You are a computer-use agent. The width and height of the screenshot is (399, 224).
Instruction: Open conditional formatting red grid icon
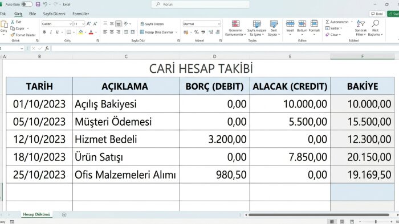click(x=235, y=24)
